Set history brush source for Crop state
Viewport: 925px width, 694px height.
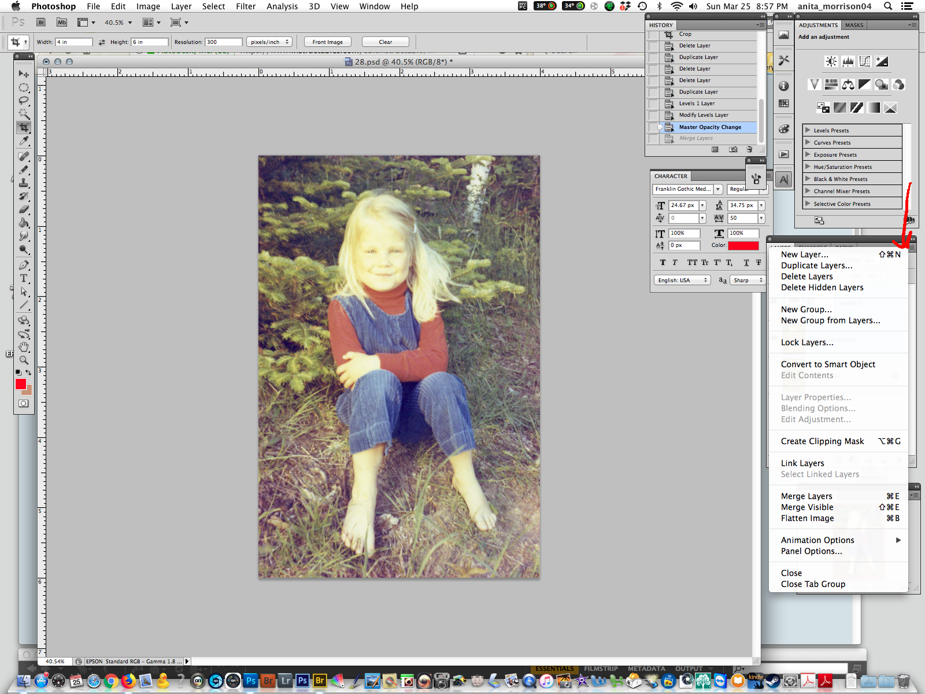pos(653,35)
